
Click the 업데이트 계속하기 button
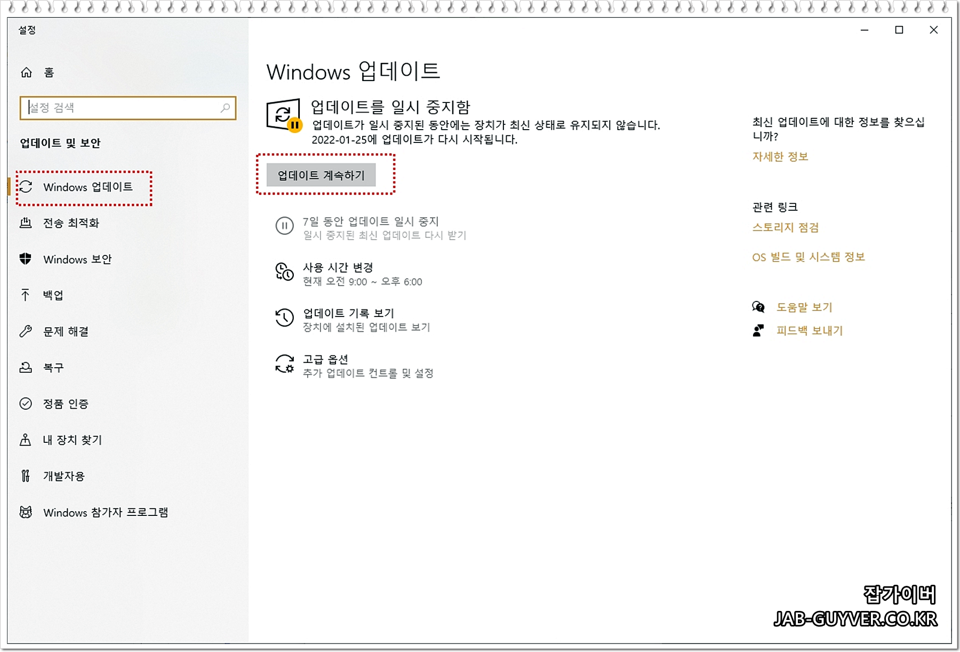(321, 175)
